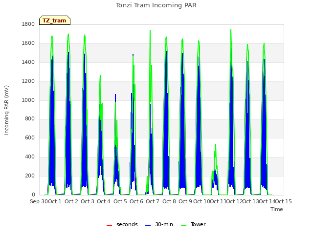
Task: Click the 'Oct 9' x-axis tick label
Action: tap(185, 201)
